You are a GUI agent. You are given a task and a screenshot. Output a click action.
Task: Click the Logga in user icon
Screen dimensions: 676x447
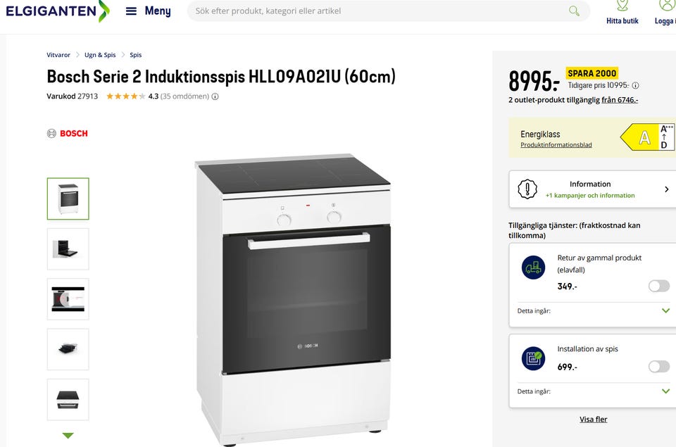coord(666,6)
